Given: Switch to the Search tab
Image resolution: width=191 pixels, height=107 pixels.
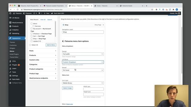Looking at the screenshot, I should 50,20.
